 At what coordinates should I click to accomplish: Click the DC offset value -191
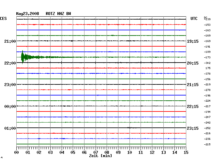pos(207,47)
